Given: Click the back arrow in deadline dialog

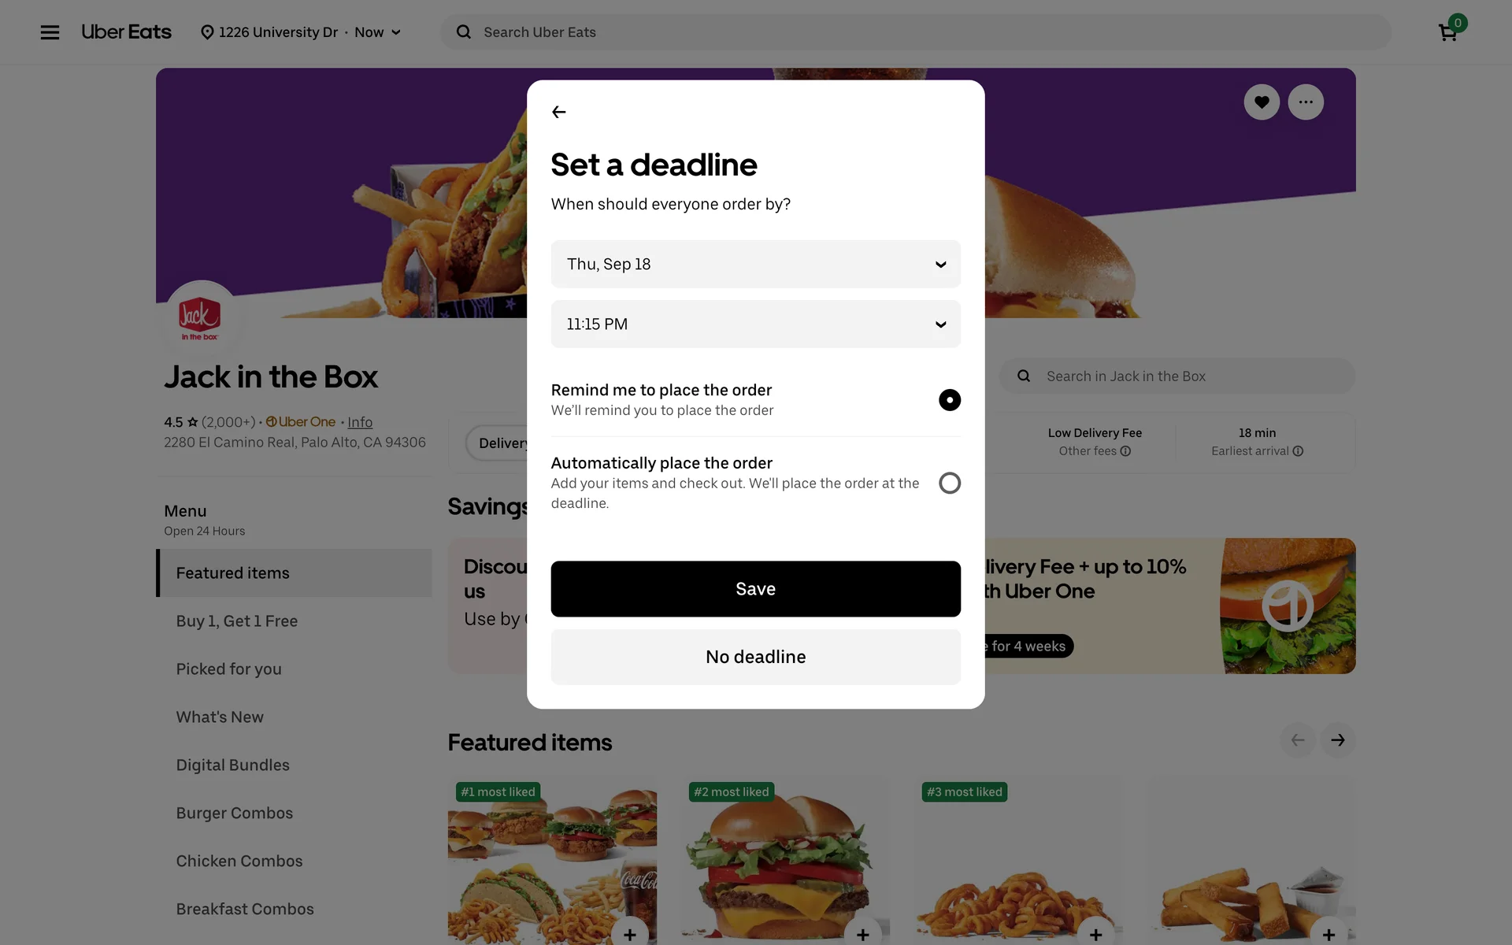Looking at the screenshot, I should tap(559, 112).
